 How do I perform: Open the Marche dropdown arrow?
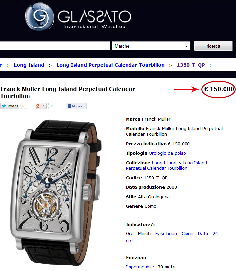186,46
